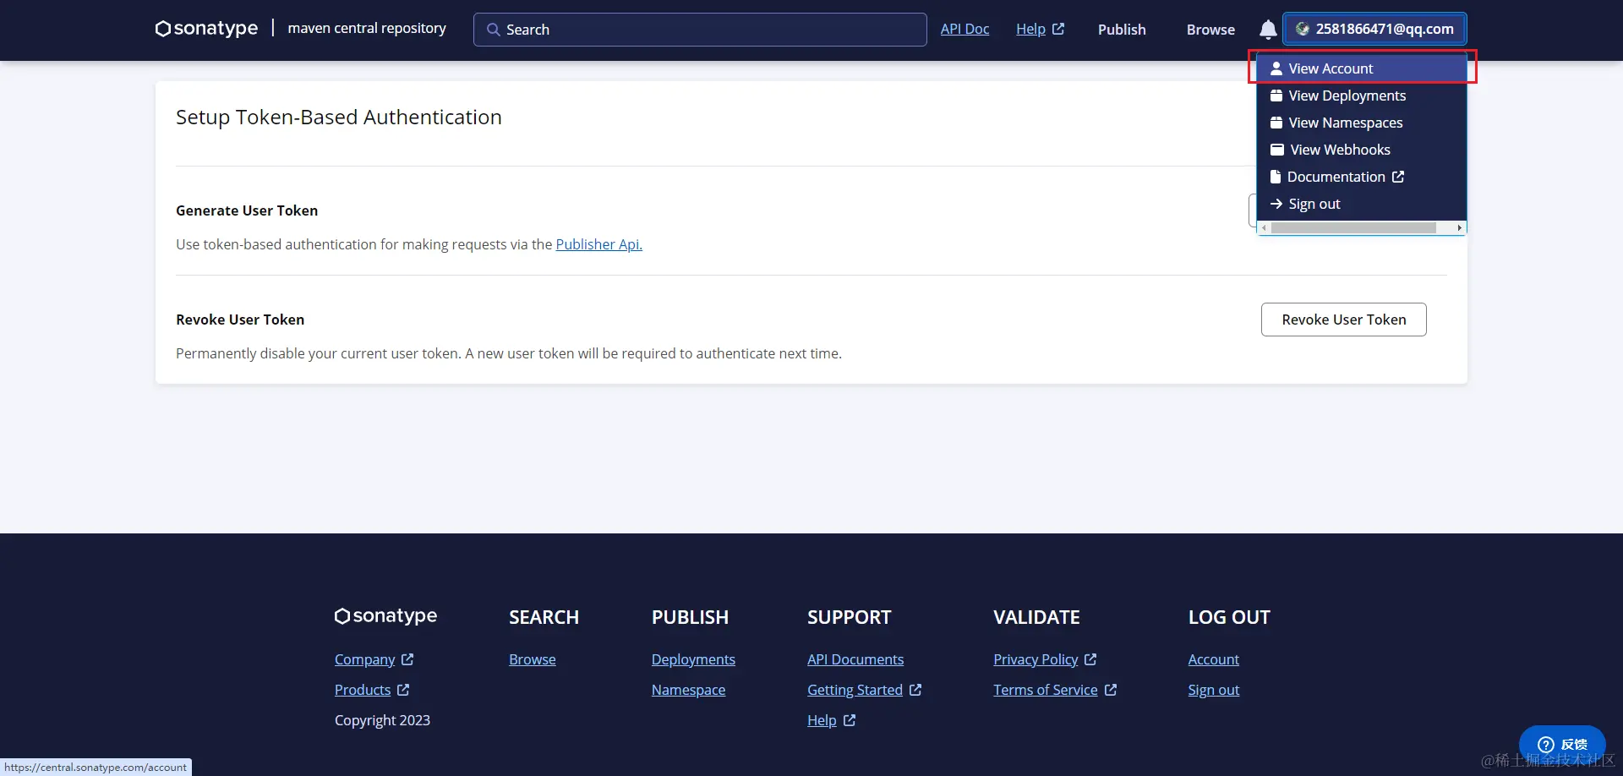Click external-link icon after Documentation
The width and height of the screenshot is (1623, 776).
1398,177
